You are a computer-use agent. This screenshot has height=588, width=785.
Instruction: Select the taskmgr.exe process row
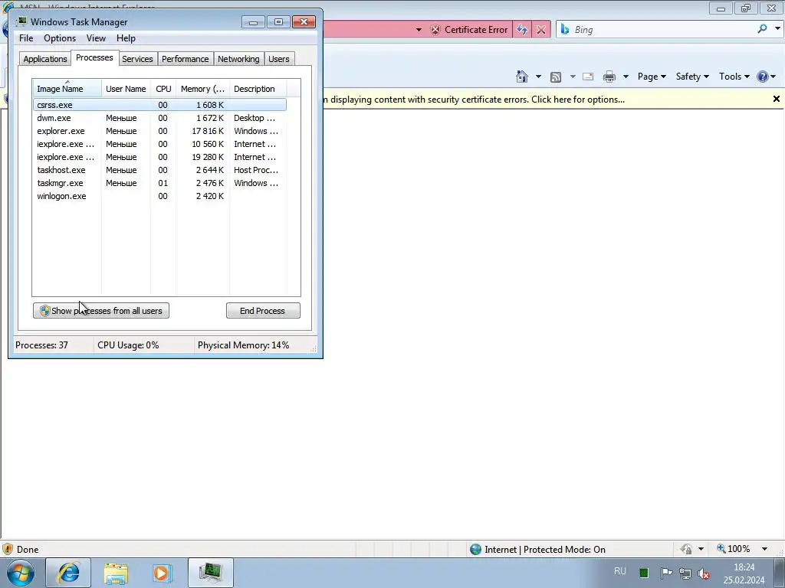(159, 183)
